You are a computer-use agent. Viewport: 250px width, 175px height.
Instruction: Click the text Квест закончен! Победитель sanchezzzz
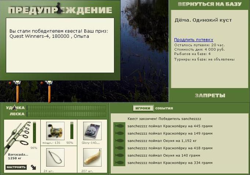tap(164, 119)
